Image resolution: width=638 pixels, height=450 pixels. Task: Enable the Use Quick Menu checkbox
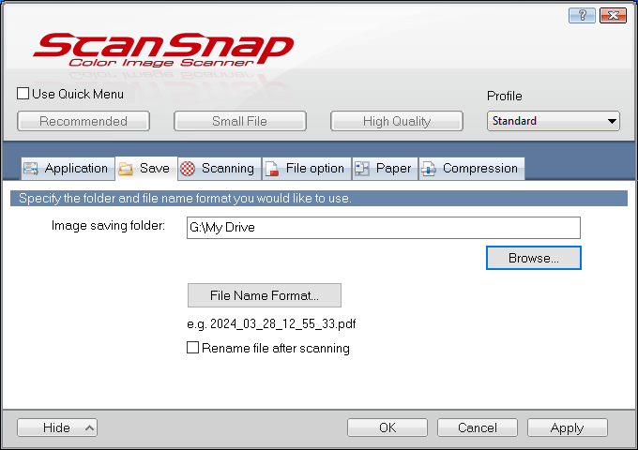click(23, 94)
